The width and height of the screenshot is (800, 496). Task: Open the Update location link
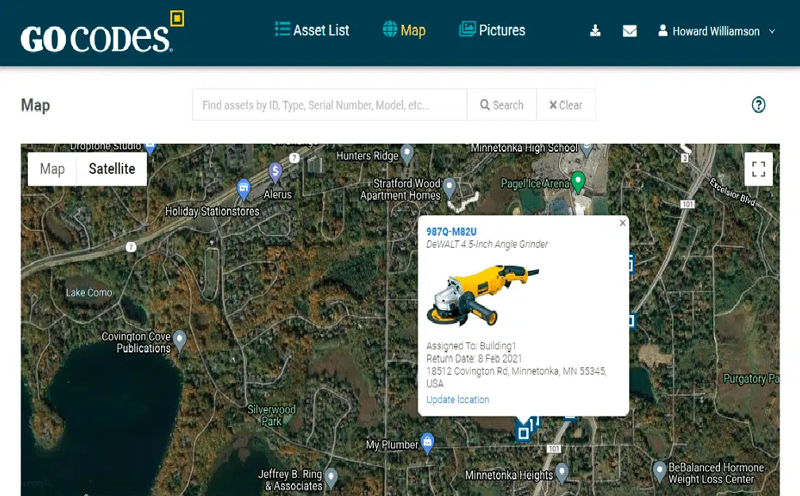[x=458, y=399]
